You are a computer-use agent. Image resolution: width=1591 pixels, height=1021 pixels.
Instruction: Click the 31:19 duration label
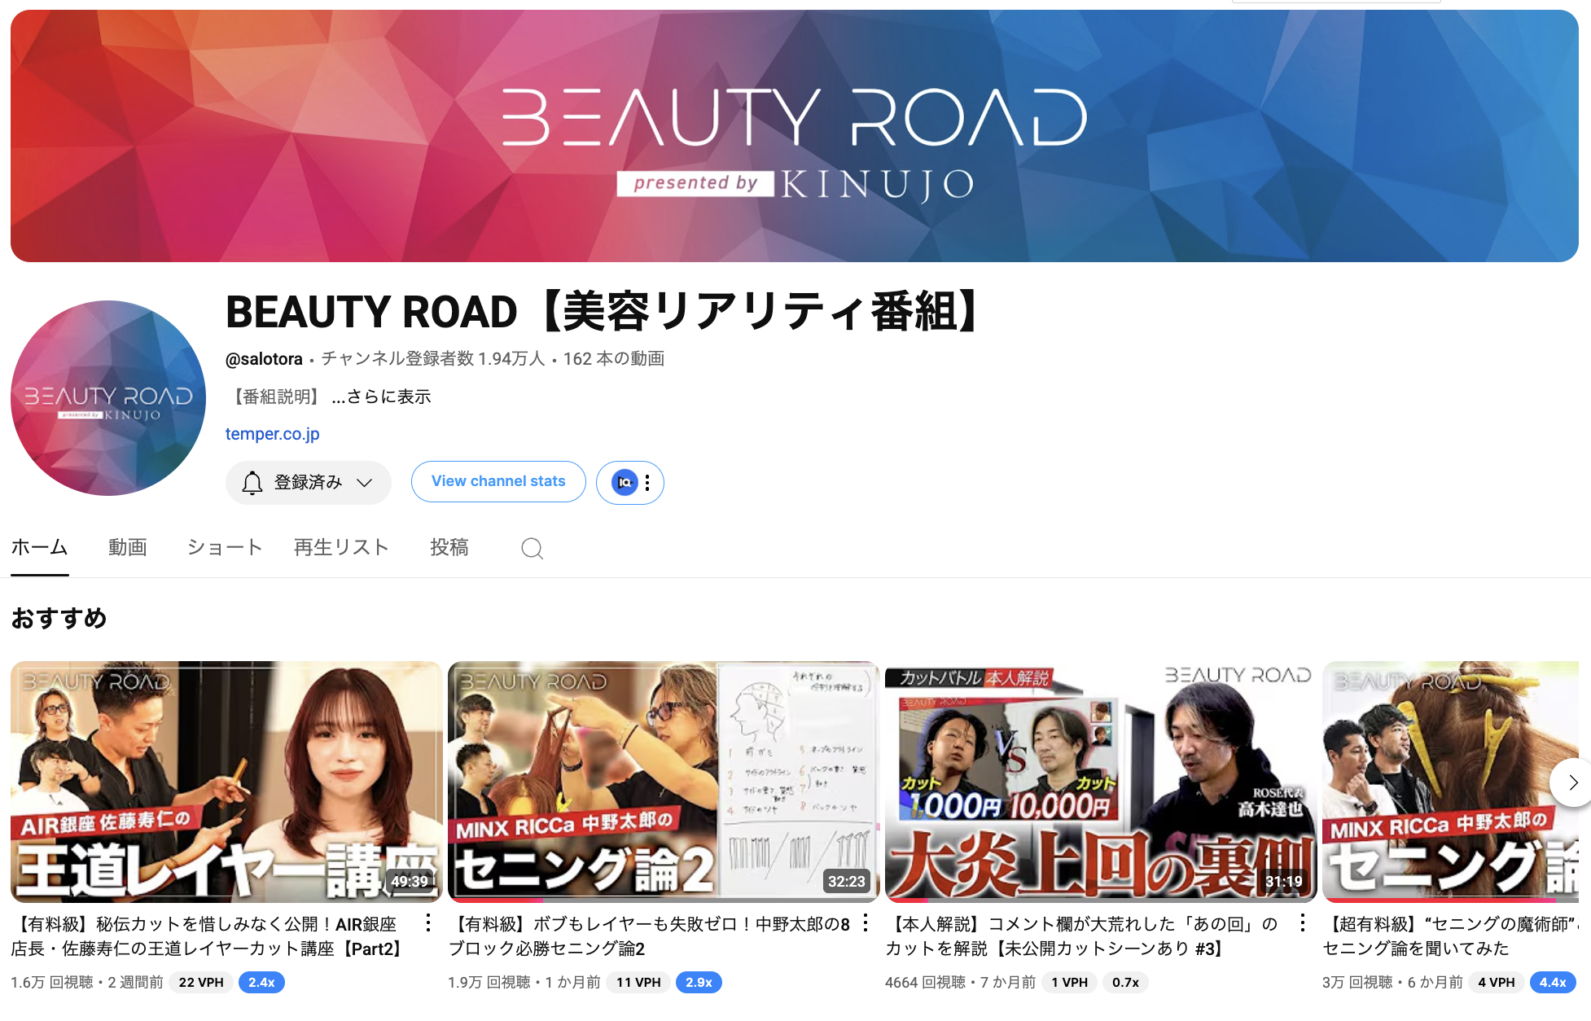click(1284, 881)
